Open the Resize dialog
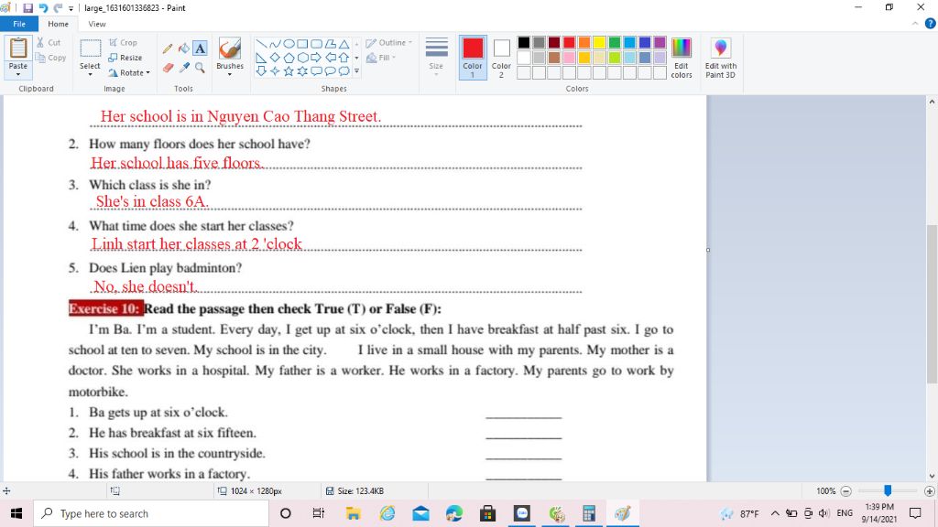The width and height of the screenshot is (938, 527). [125, 58]
